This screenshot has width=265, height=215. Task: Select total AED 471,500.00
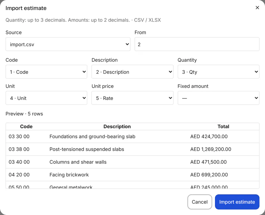pyautogui.click(x=208, y=162)
